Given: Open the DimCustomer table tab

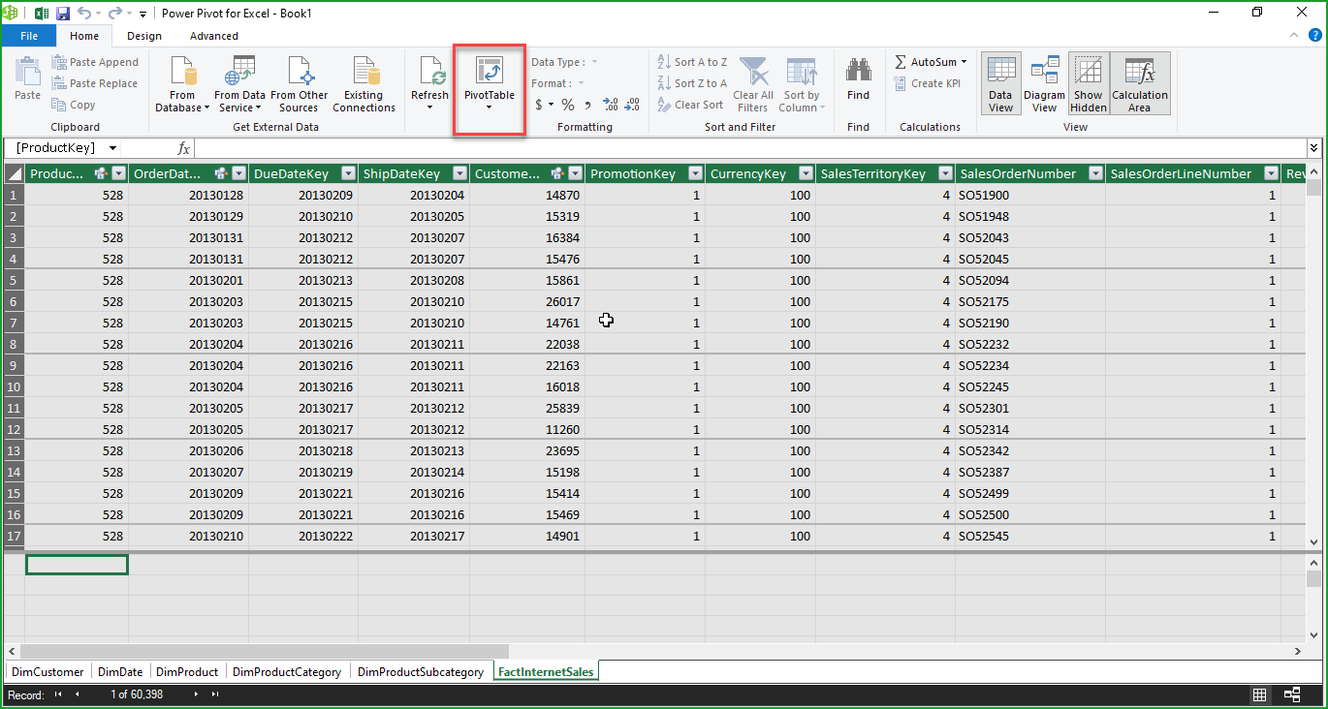Looking at the screenshot, I should 47,671.
